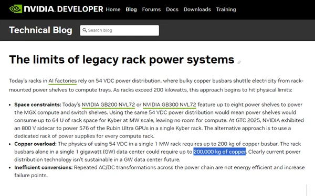Click the '200 kilowatts' text
The height and width of the screenshot is (196, 315).
click(x=170, y=90)
